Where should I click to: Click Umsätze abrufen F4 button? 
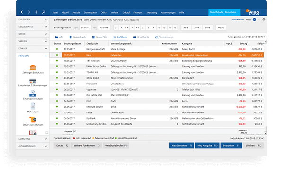pos(116,146)
